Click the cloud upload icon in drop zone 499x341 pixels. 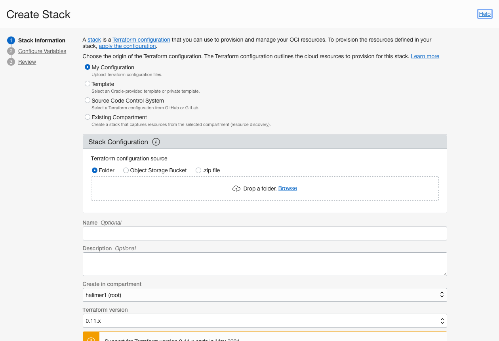(237, 189)
